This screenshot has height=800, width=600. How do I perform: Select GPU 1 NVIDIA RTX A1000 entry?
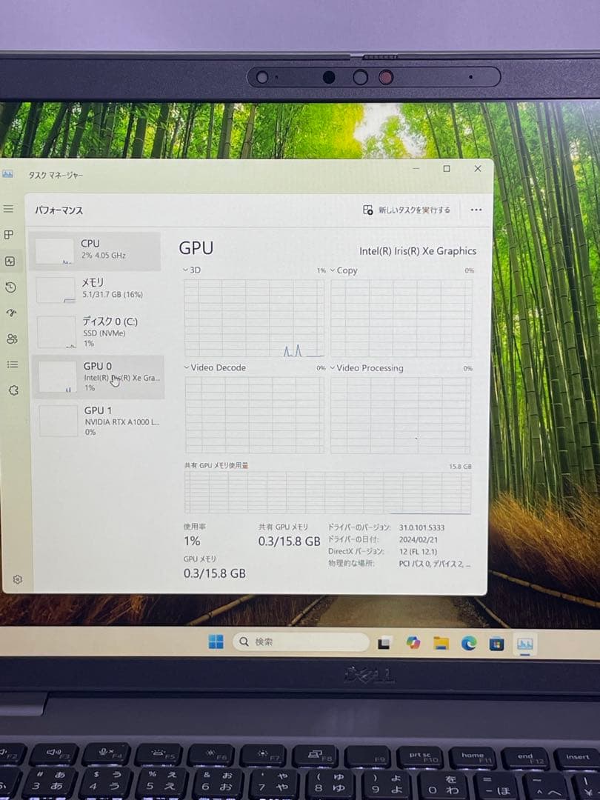(x=96, y=421)
